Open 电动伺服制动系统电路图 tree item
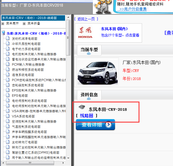 29,101
